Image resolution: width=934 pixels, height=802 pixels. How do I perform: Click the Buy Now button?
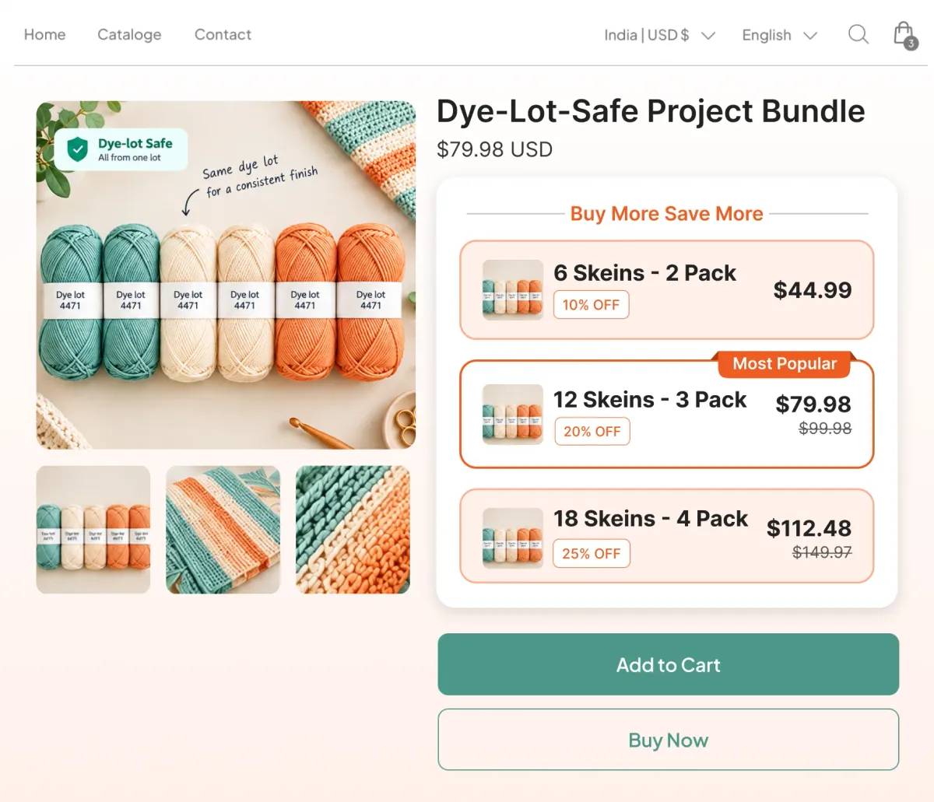tap(668, 740)
